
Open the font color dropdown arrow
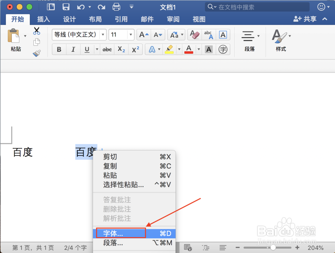tap(198, 49)
